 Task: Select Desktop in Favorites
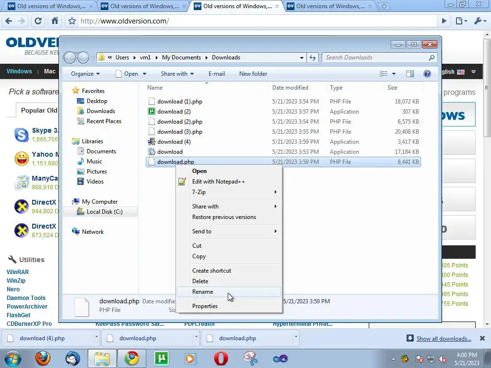(x=97, y=101)
